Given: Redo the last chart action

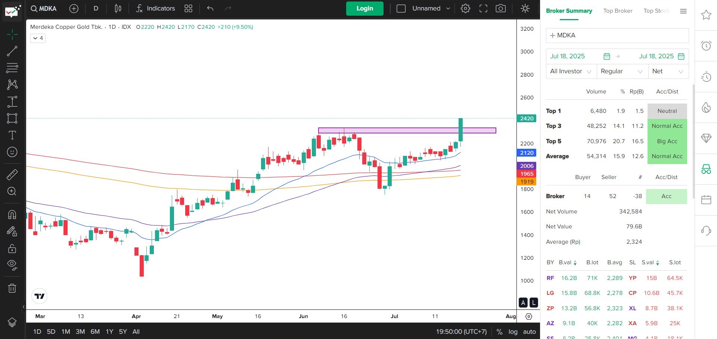Looking at the screenshot, I should (228, 8).
